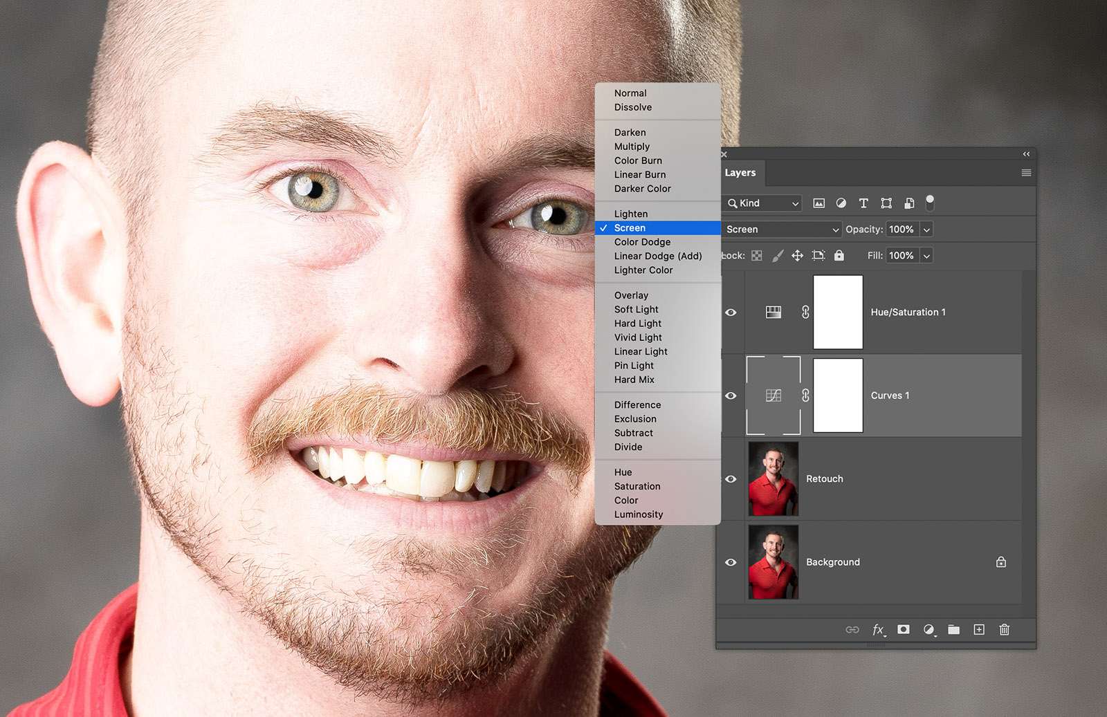Screen dimensions: 1107x717
Task: Click the Lock all padlock icon
Action: 839,256
